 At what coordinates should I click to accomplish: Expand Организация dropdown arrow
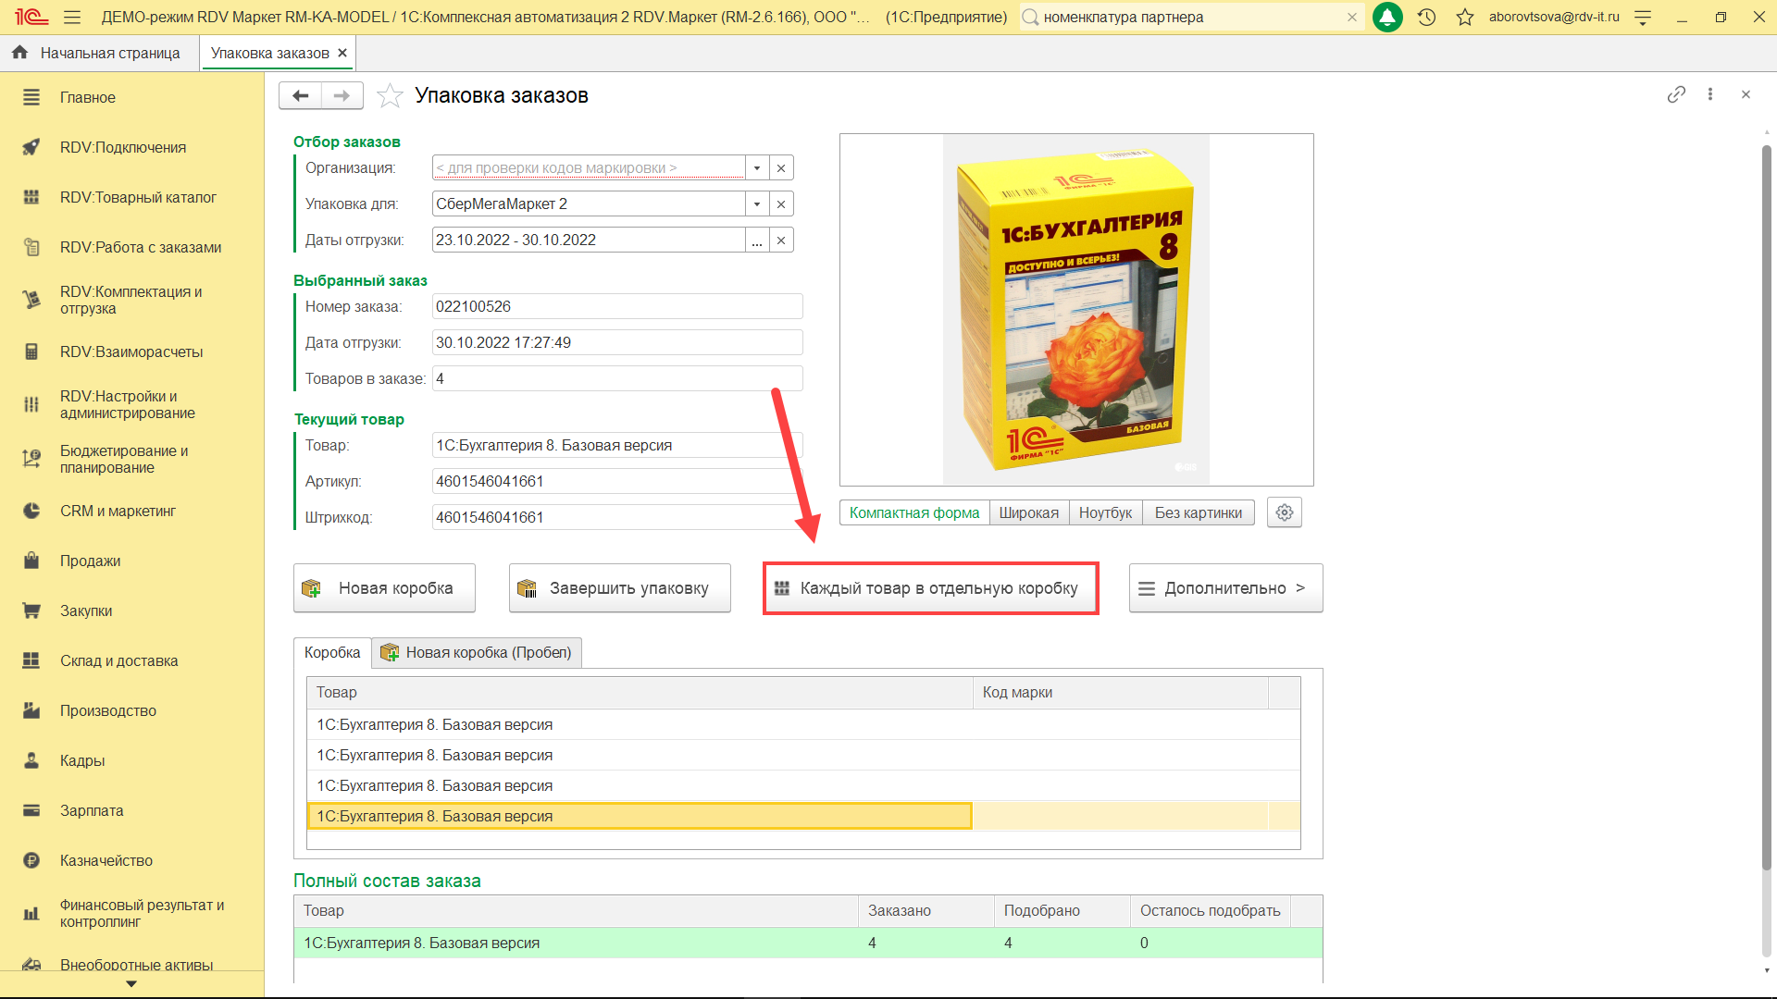(757, 167)
